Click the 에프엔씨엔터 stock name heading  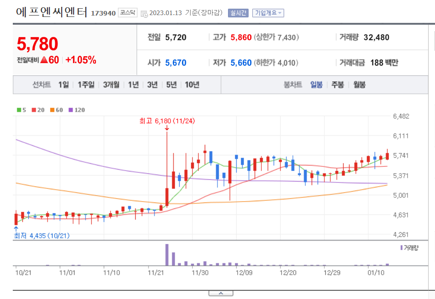pos(52,12)
